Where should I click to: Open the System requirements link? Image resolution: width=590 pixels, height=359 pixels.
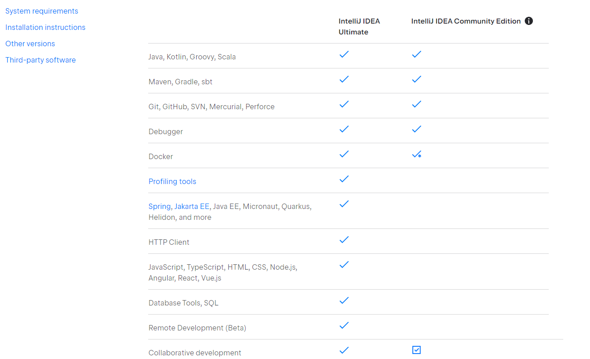point(42,11)
